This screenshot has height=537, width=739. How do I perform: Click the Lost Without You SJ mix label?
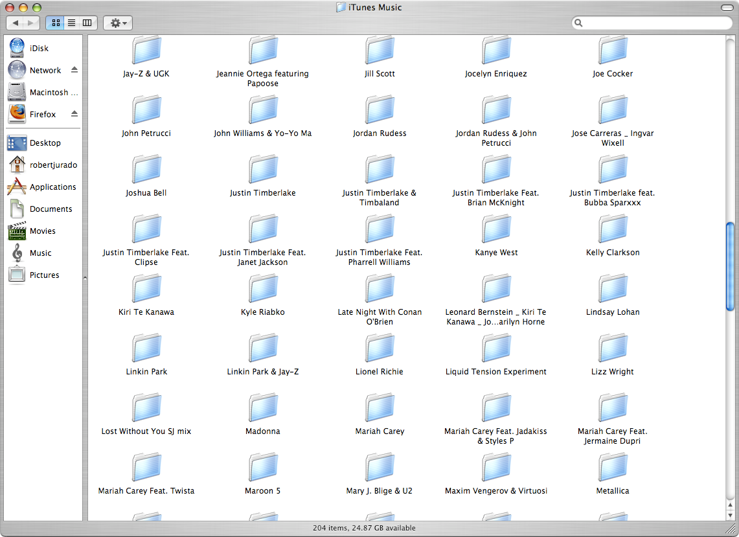tap(146, 431)
